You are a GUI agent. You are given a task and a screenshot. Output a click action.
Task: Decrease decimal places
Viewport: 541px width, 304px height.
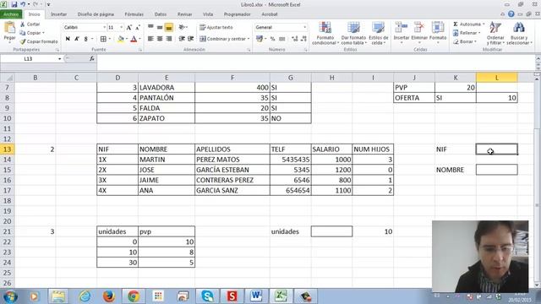303,39
